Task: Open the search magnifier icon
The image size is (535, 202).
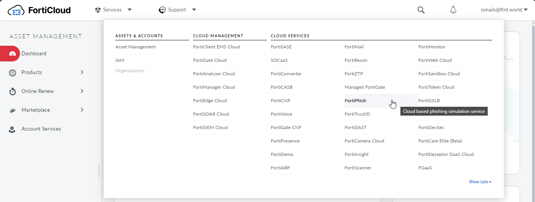Action: [x=421, y=10]
